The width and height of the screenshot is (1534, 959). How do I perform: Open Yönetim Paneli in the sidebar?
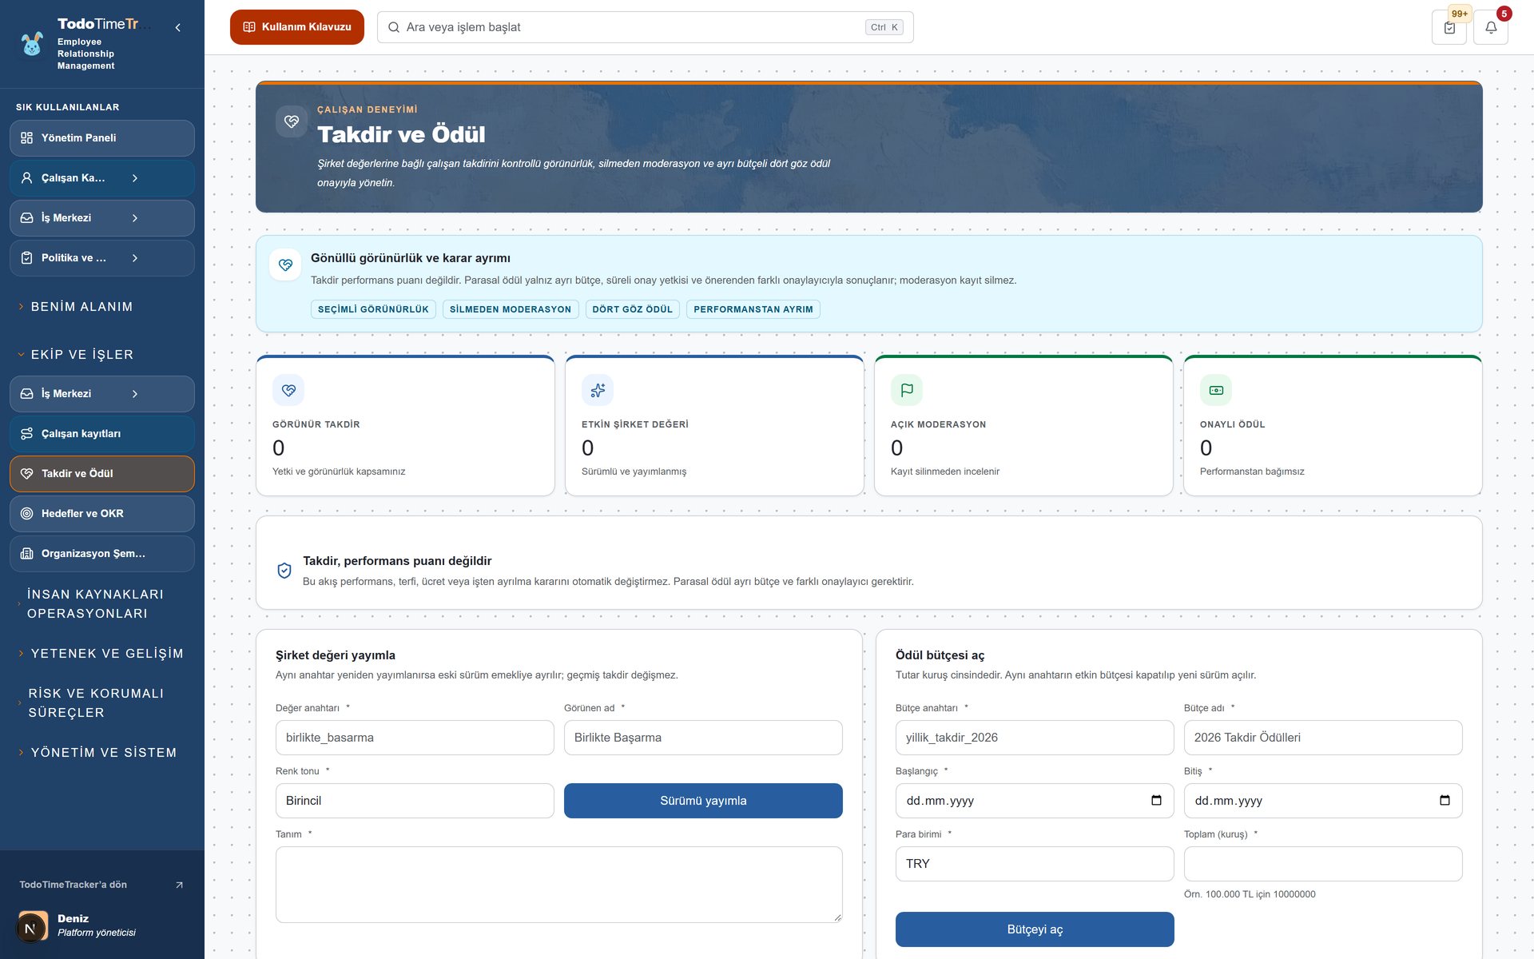click(x=102, y=138)
